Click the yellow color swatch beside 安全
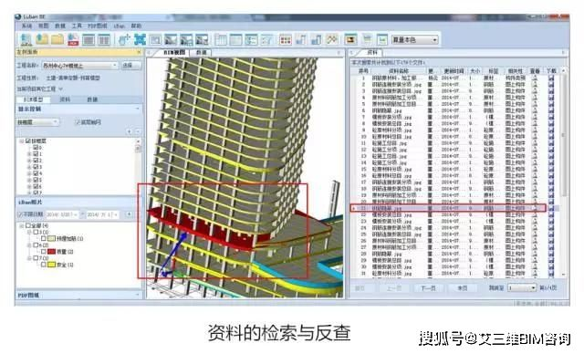Screen dimensions: 584x354 (x=51, y=265)
